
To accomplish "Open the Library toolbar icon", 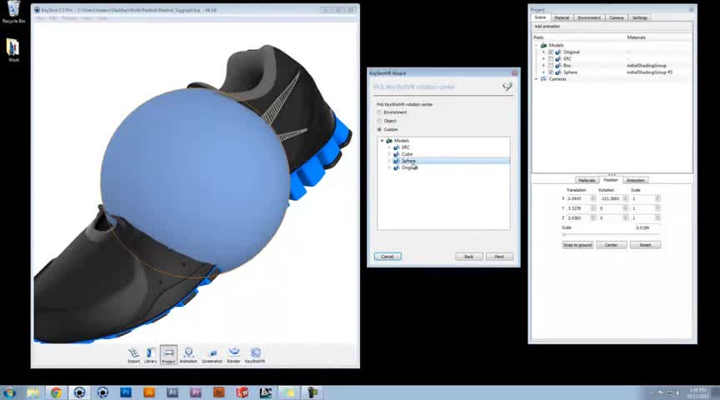I will pyautogui.click(x=151, y=356).
